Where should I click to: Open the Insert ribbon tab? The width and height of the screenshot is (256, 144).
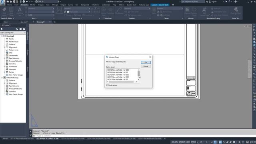16,5
